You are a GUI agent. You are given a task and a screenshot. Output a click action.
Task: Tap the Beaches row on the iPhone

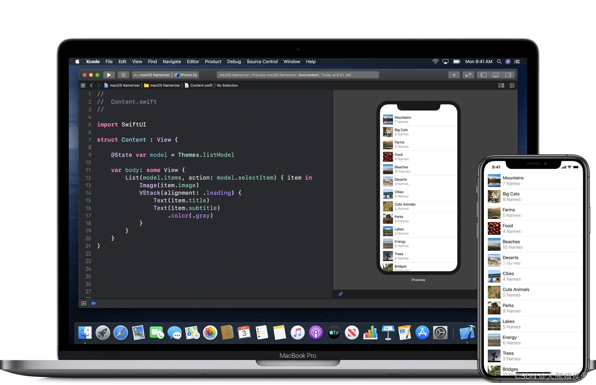point(534,244)
